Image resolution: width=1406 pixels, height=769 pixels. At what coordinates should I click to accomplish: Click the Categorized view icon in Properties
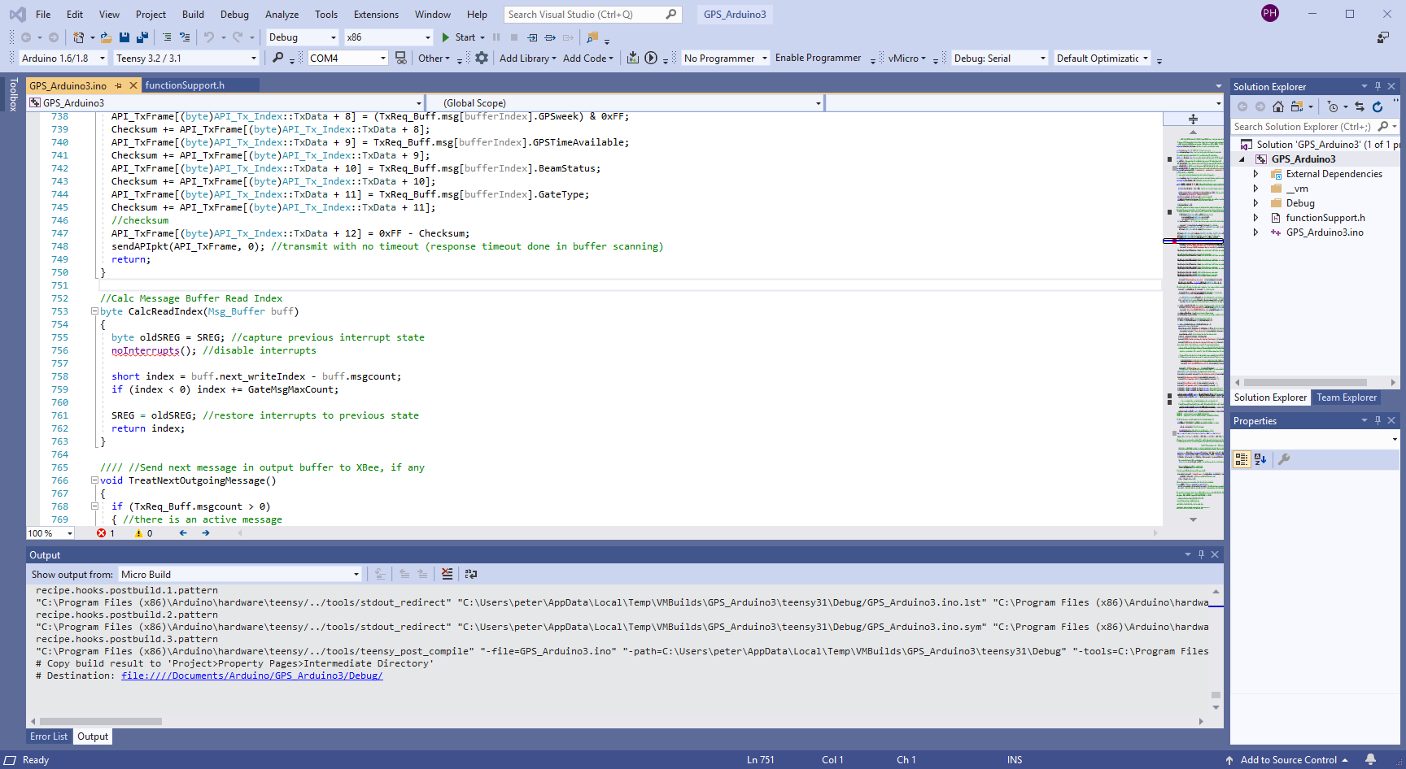[x=1242, y=459]
